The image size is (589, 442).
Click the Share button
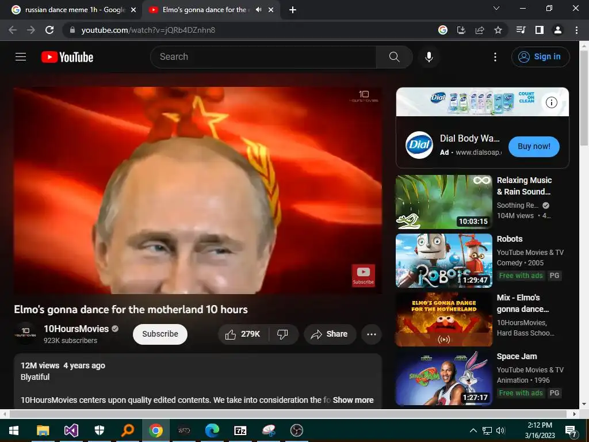[x=330, y=334]
